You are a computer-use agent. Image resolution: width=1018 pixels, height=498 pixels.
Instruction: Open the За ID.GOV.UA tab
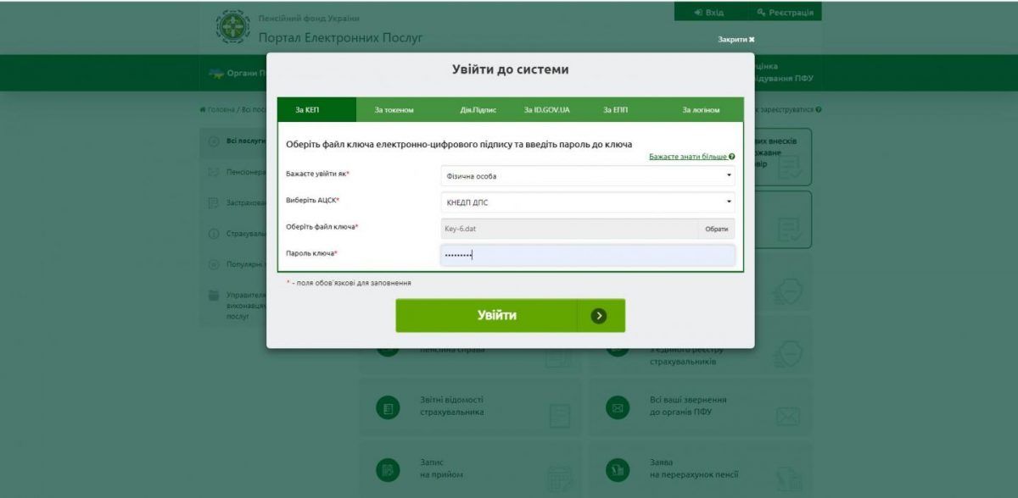547,110
